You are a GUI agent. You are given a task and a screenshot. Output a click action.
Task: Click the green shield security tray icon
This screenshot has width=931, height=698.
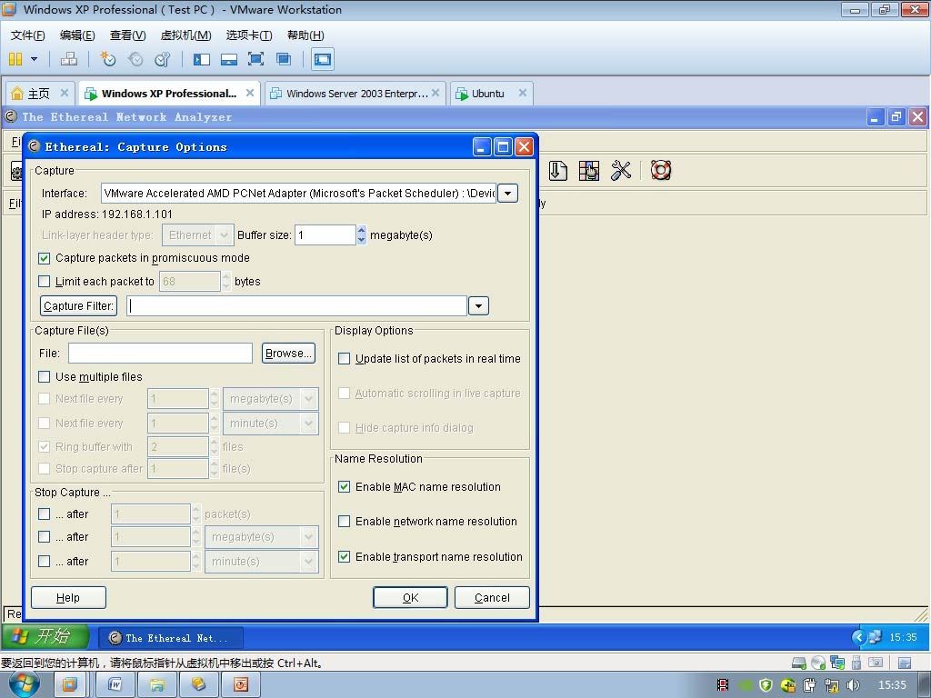pos(766,685)
